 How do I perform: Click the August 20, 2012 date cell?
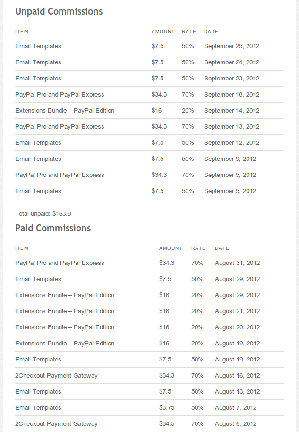point(237,327)
